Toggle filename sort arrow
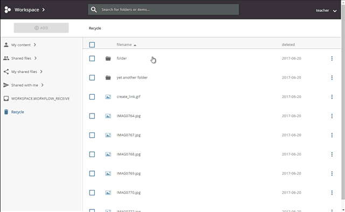The image size is (345, 212). [x=135, y=45]
